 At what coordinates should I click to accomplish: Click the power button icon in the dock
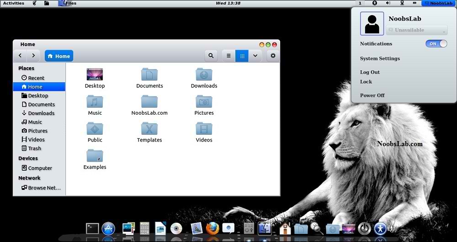pos(364,229)
